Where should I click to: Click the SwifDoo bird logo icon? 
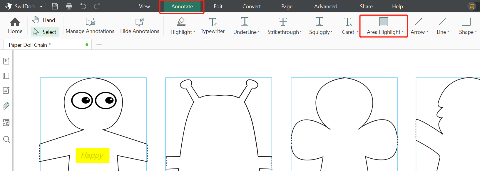coord(8,6)
